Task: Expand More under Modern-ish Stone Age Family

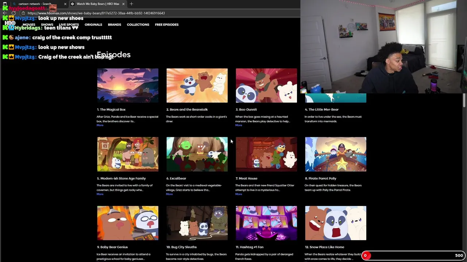Action: (100, 194)
